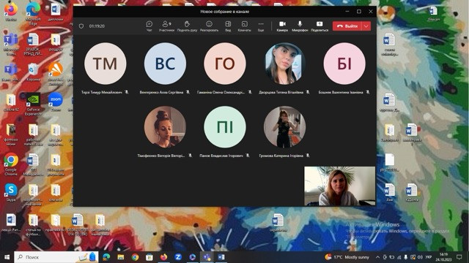Open the View layout options
This screenshot has height=263, width=469.
(228, 26)
